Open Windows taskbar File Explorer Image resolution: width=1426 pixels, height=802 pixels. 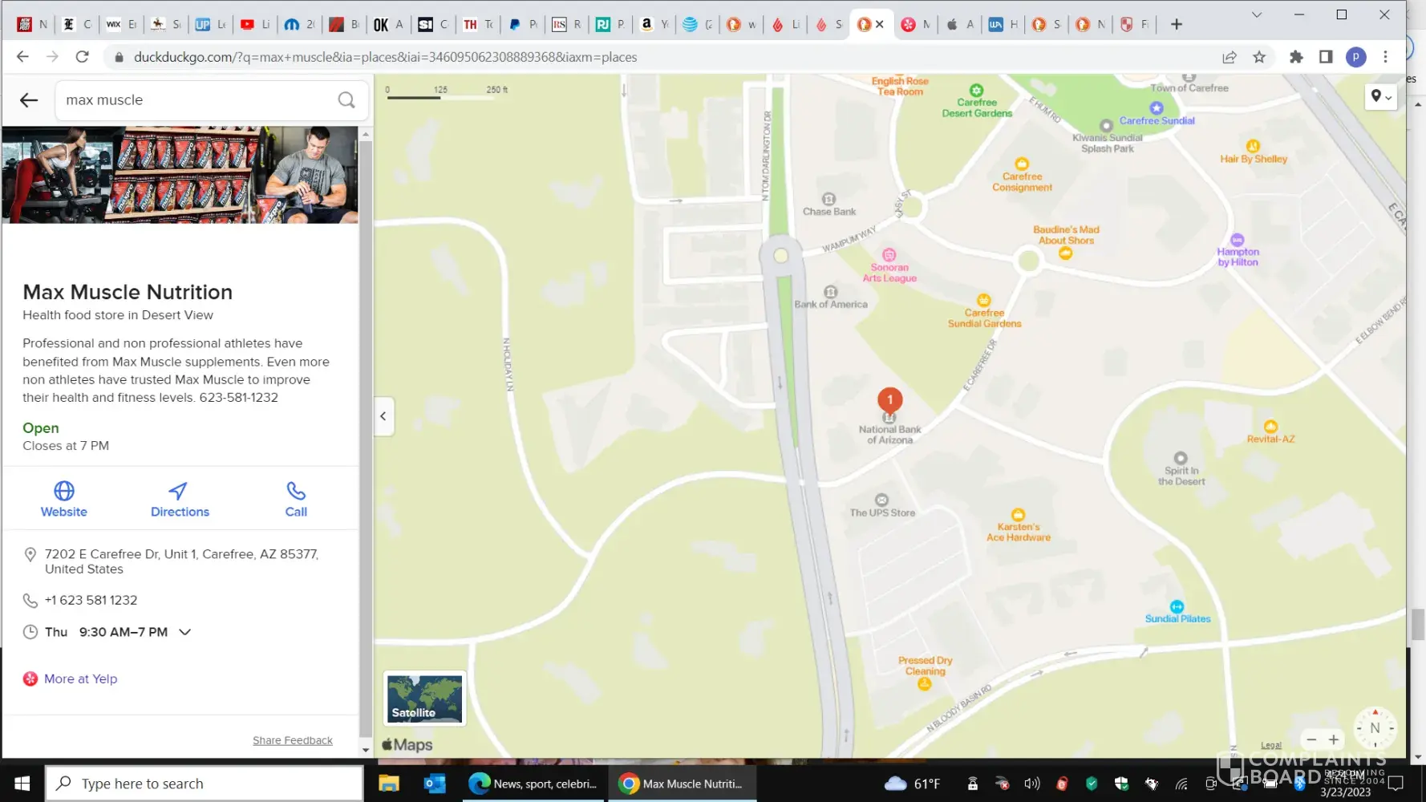(x=389, y=784)
